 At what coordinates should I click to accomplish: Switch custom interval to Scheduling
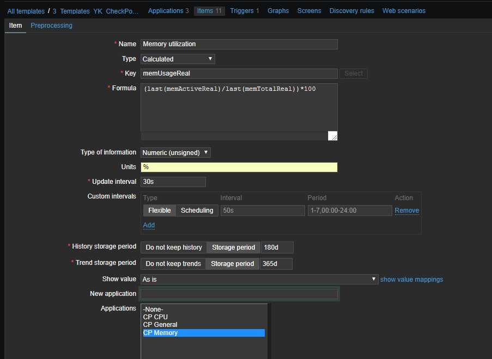tap(197, 211)
